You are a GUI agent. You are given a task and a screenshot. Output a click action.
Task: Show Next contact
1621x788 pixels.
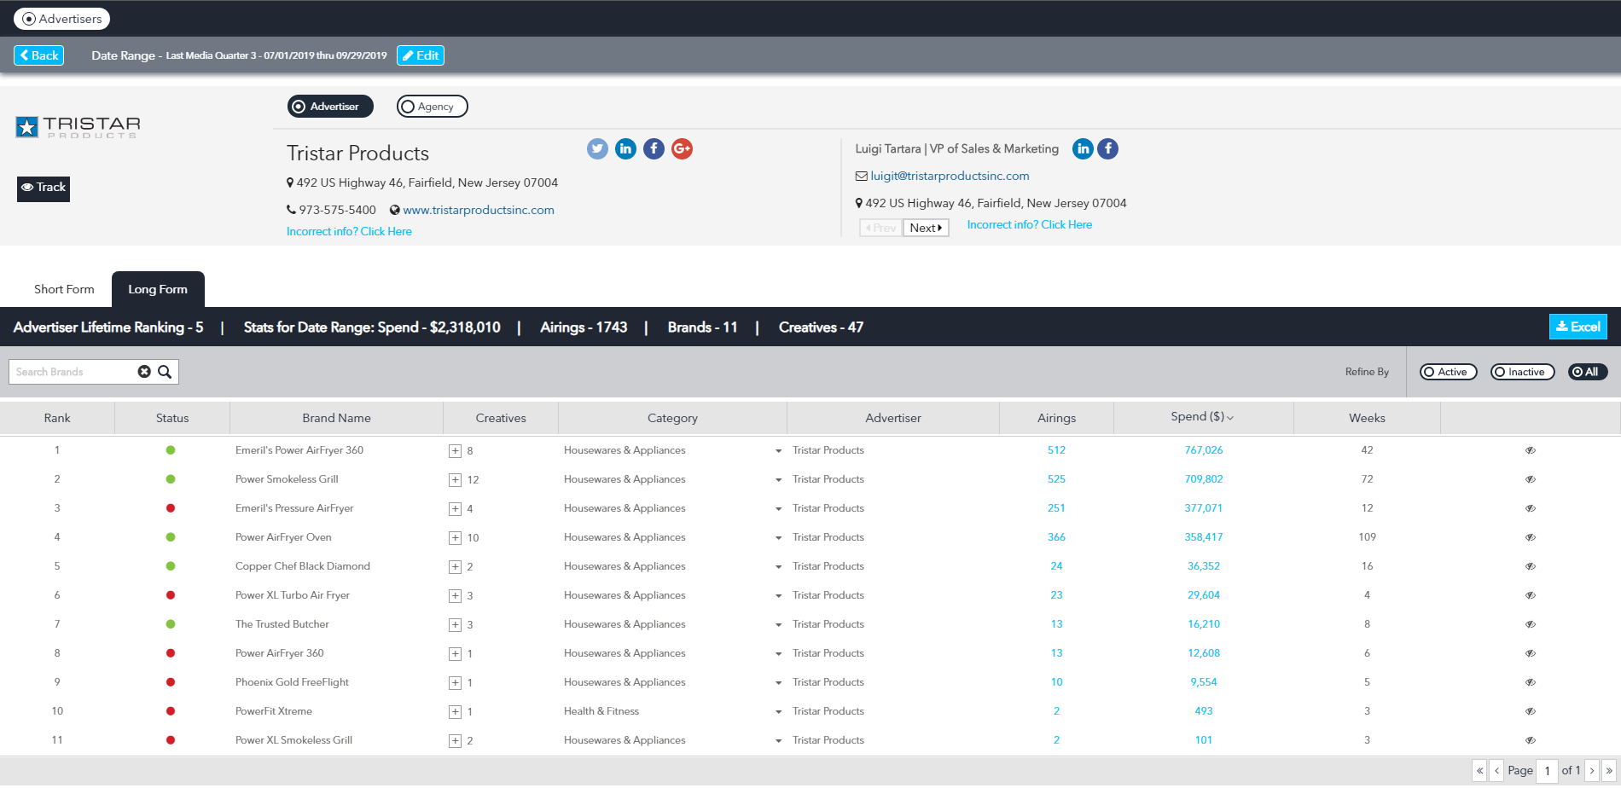[926, 228]
